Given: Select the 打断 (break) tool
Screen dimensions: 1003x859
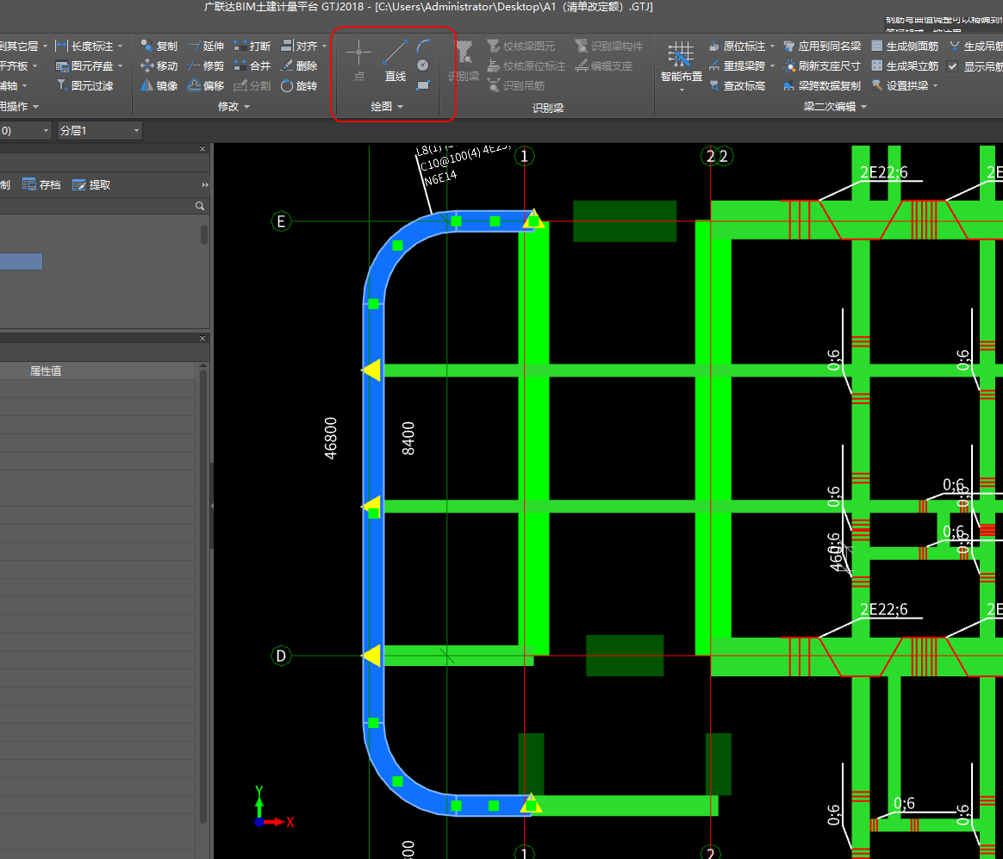Looking at the screenshot, I should pyautogui.click(x=252, y=46).
